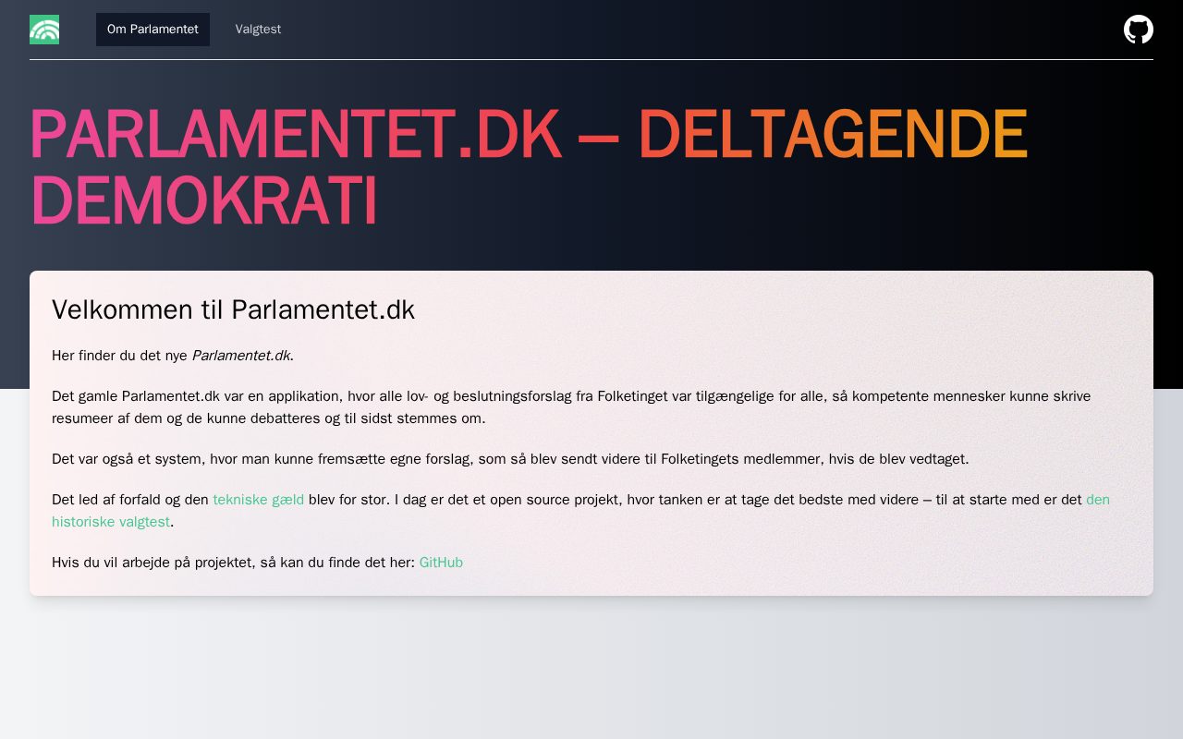Switch to the Valgtest nav tab
Image resolution: width=1183 pixels, height=739 pixels.
pos(258,30)
